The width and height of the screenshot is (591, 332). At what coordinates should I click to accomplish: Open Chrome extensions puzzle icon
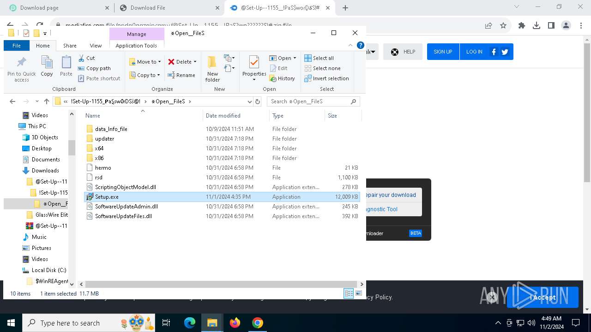(x=522, y=26)
